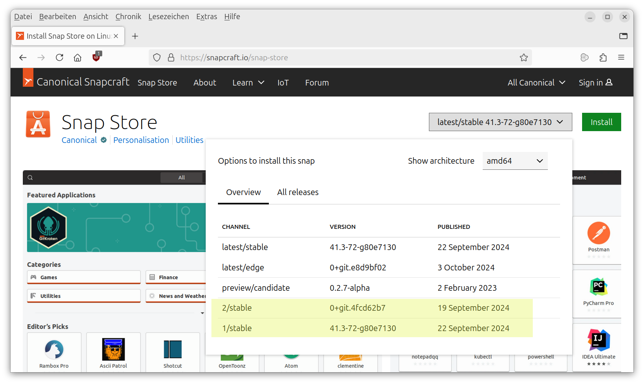Open the Datei menu
644x384 pixels.
click(x=23, y=17)
